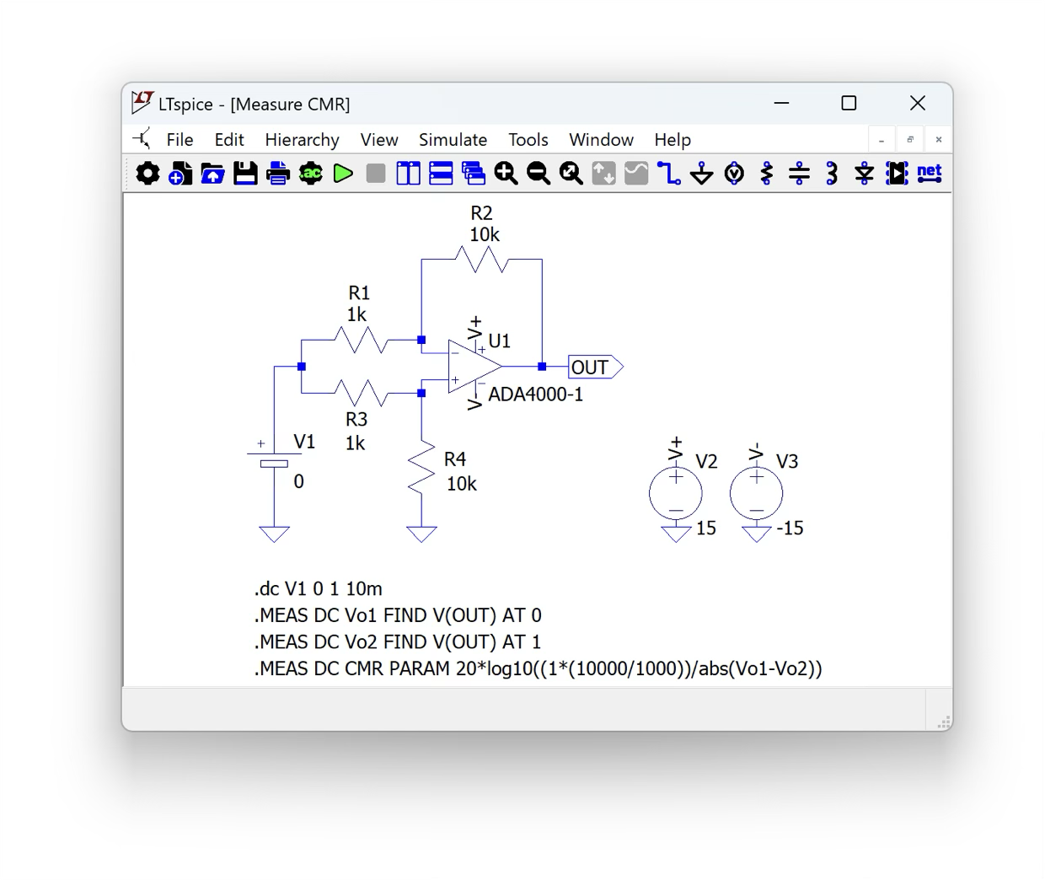Click the V1 value 0
1045x880 pixels.
tap(298, 482)
